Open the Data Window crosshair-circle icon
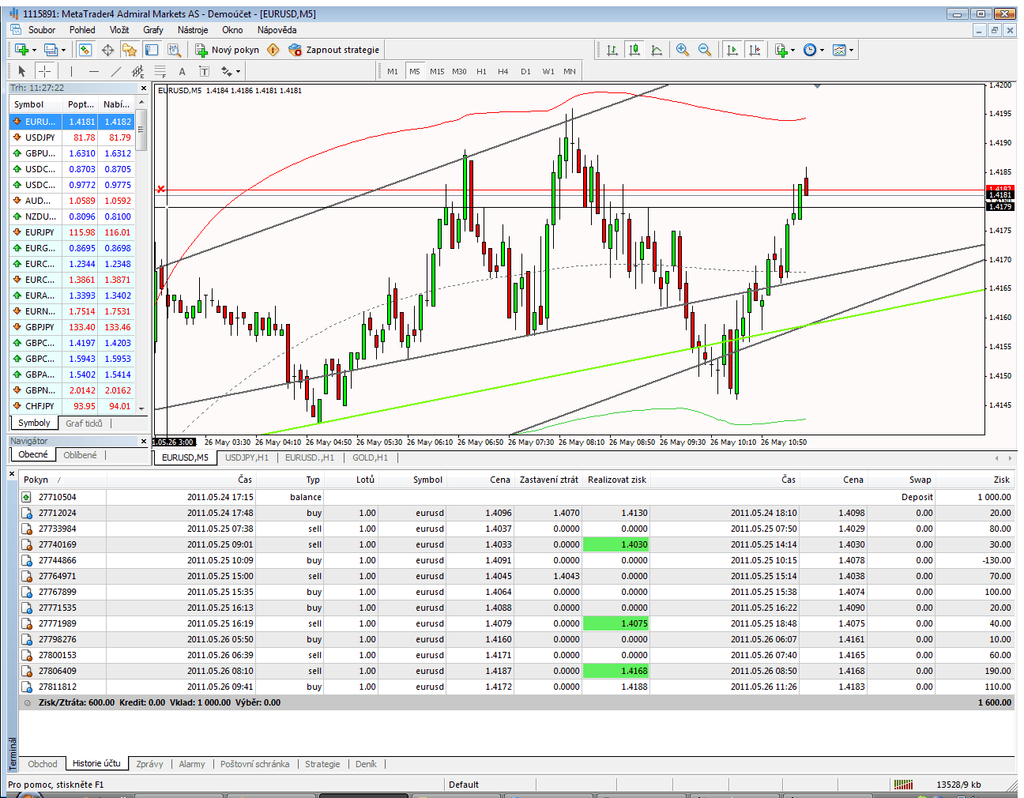This screenshot has width=1024, height=798. point(107,50)
